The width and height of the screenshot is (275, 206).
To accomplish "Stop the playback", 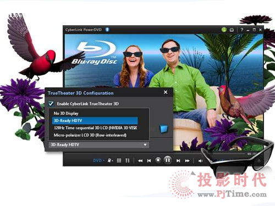I will pyautogui.click(x=158, y=160).
